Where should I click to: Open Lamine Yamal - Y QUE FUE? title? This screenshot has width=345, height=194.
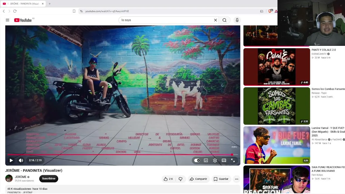[328, 132]
